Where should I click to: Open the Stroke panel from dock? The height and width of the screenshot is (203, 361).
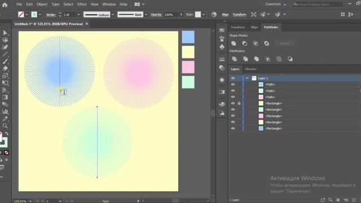[222, 59]
